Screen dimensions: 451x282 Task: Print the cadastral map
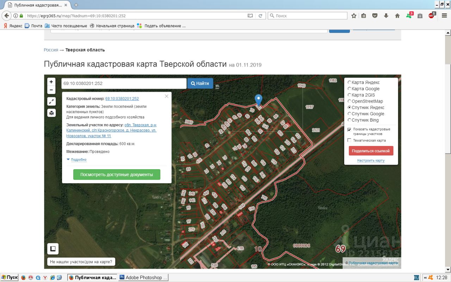[x=51, y=113]
